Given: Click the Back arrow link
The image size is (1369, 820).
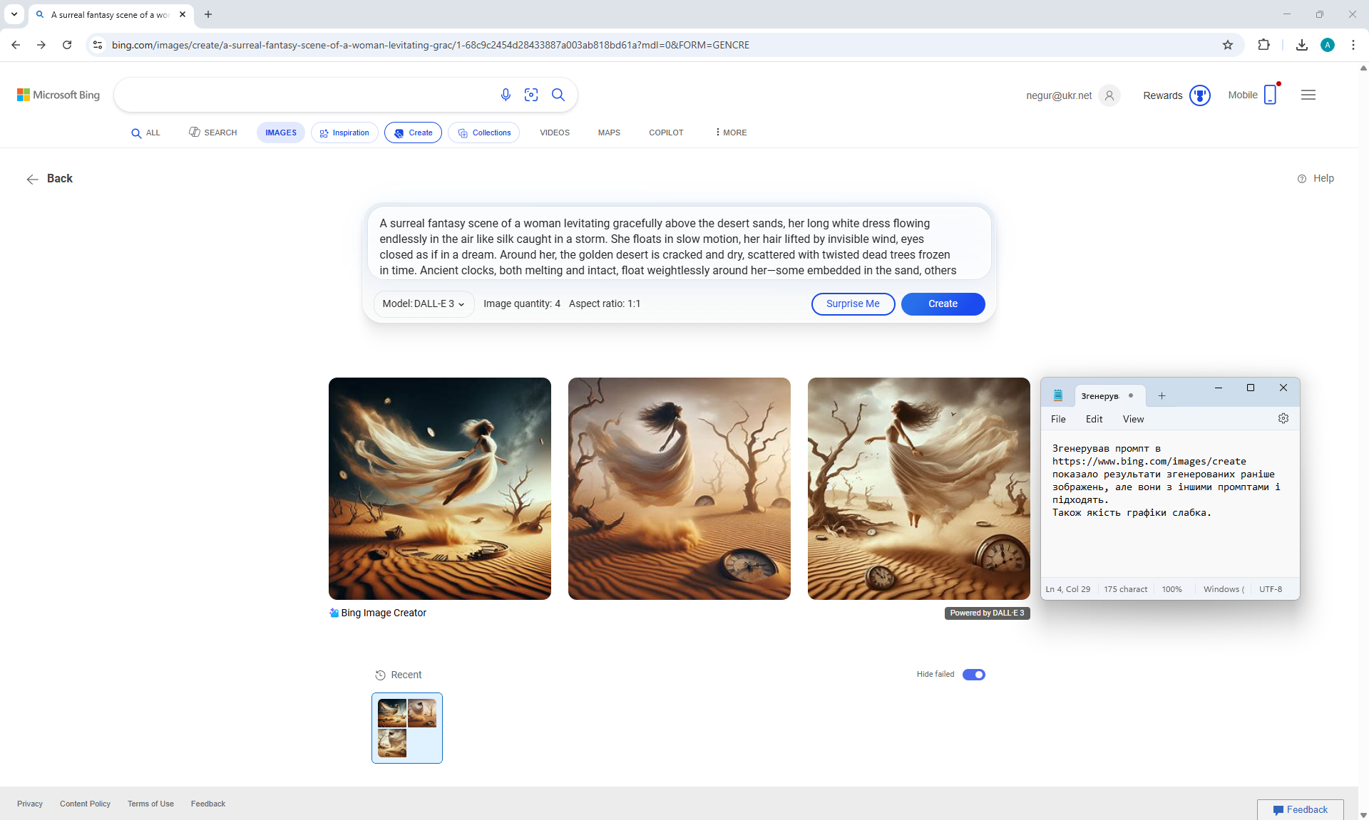Looking at the screenshot, I should pyautogui.click(x=50, y=179).
